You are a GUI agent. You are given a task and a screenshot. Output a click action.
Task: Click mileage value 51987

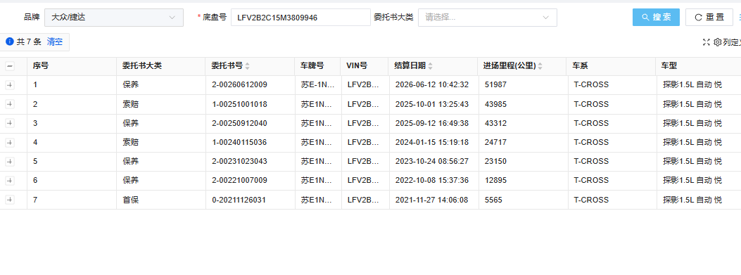click(495, 85)
